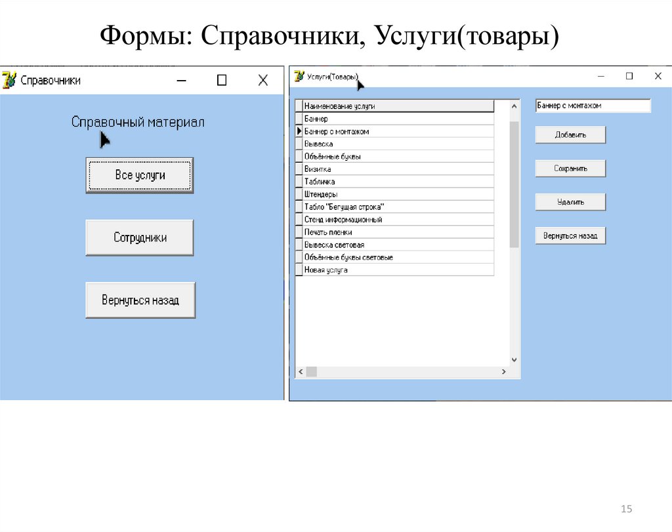Open the Все услуги list
Image resolution: width=672 pixels, height=532 pixels.
click(140, 175)
